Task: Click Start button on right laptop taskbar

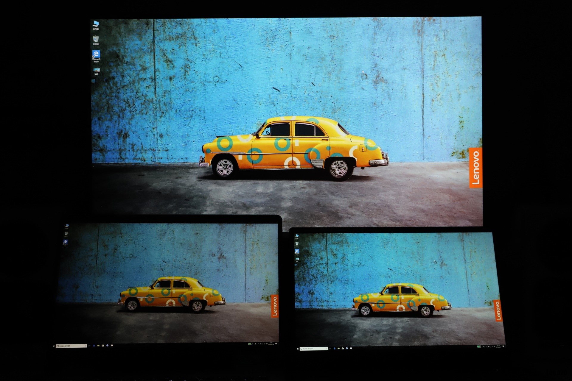Action: tap(298, 349)
